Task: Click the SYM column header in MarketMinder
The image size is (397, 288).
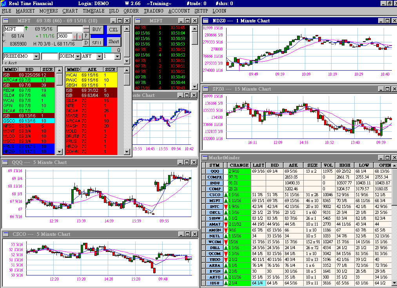Action: (x=214, y=165)
